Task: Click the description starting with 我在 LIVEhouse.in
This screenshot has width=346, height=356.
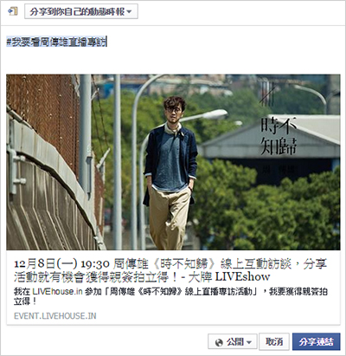Action: [x=170, y=296]
